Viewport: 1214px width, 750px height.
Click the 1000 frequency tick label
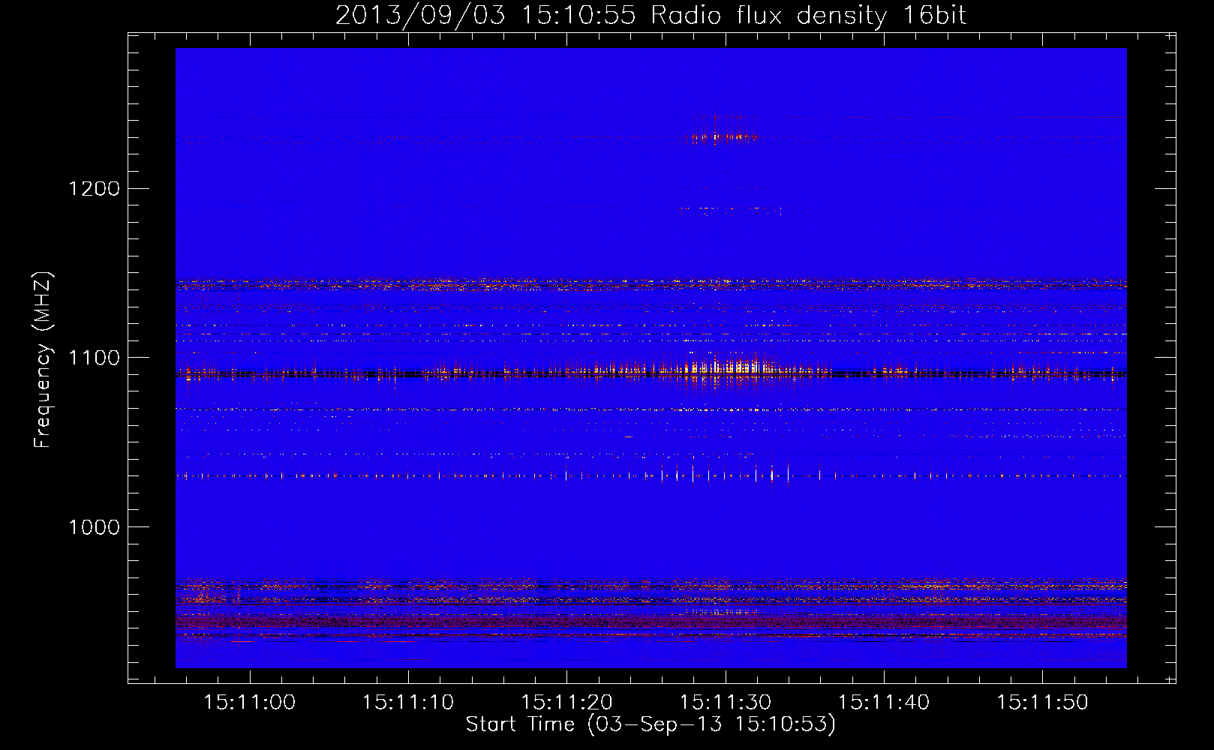[x=95, y=527]
